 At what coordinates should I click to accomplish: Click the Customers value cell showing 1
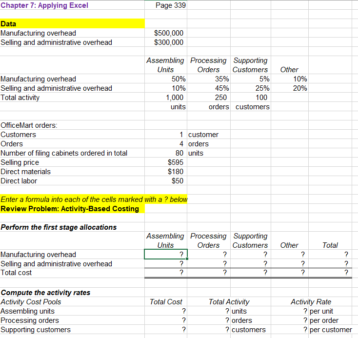pos(166,135)
